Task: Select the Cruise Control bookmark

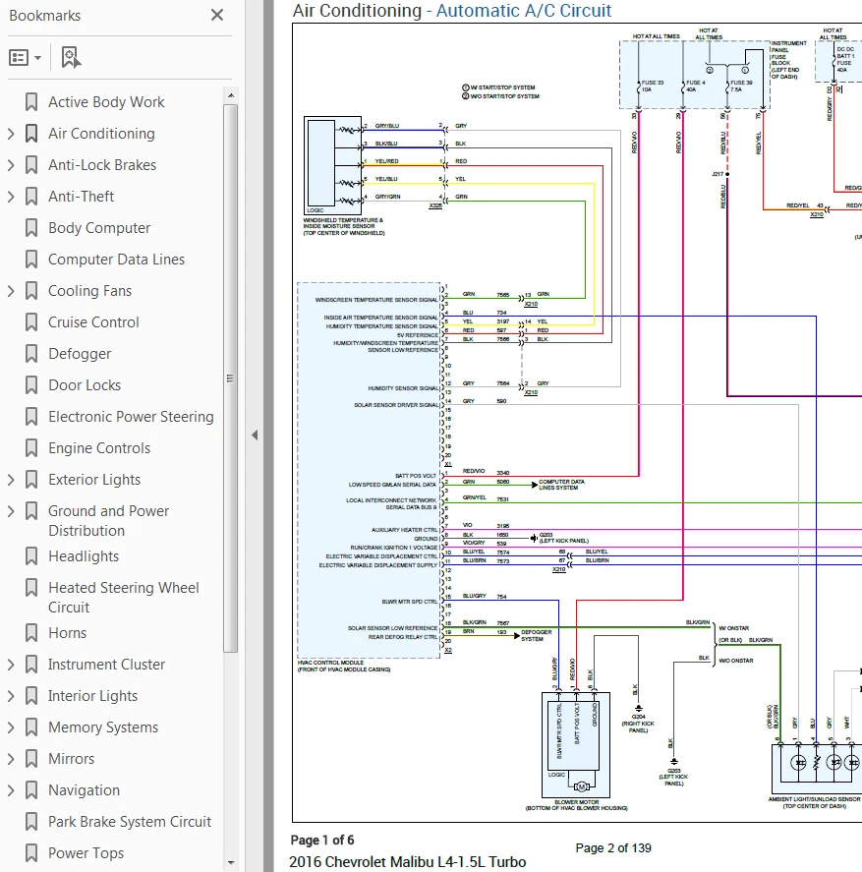Action: pyautogui.click(x=94, y=321)
